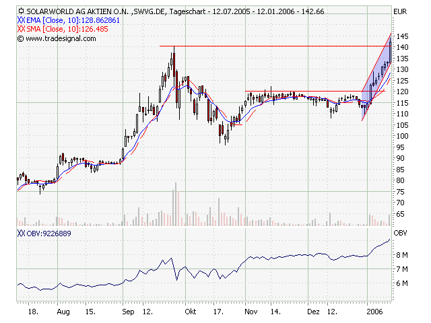The height and width of the screenshot is (323, 431).
Task: Click price axis value 120
Action: point(402,92)
